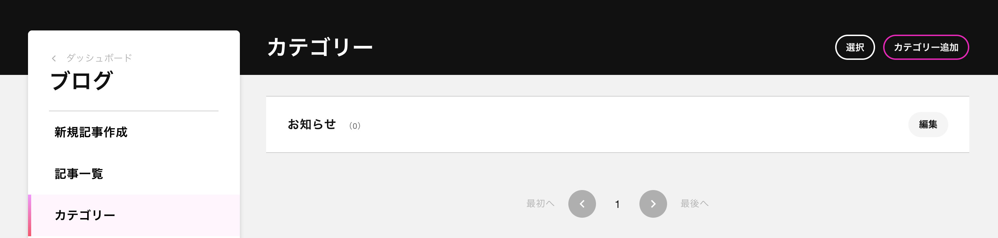Click the divider line under ブログ heading
This screenshot has height=238, width=998.
134,111
